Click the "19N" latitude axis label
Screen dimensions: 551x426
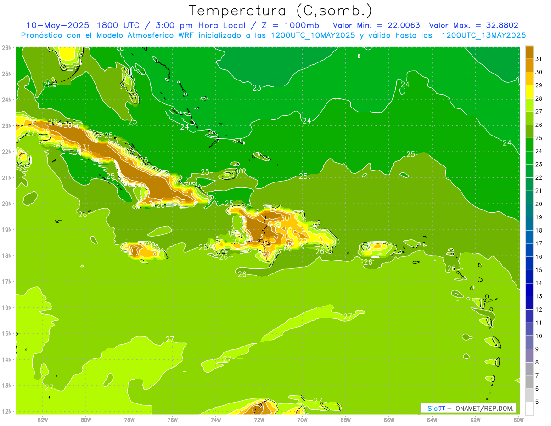6,230
